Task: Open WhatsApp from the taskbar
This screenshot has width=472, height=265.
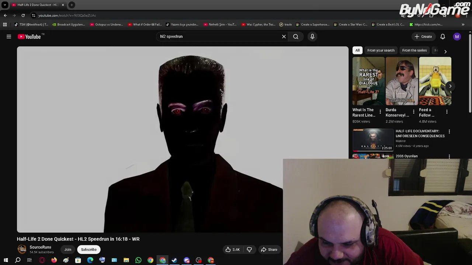Action: (x=138, y=260)
